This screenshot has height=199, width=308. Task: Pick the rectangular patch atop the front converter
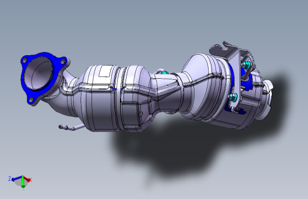pyautogui.click(x=106, y=71)
